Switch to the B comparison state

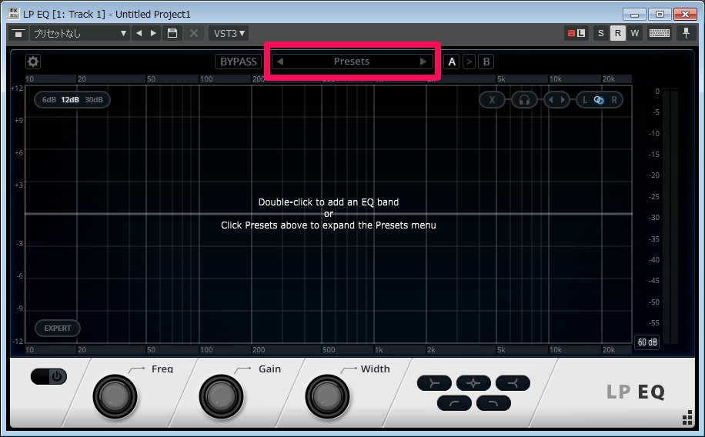coord(486,62)
